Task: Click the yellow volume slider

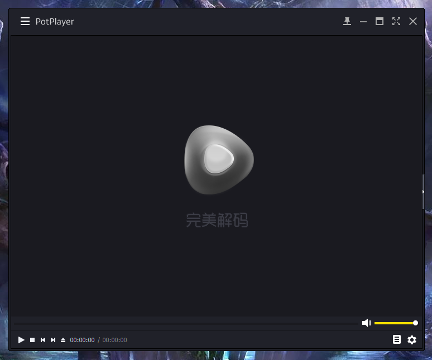Action: tap(395, 323)
